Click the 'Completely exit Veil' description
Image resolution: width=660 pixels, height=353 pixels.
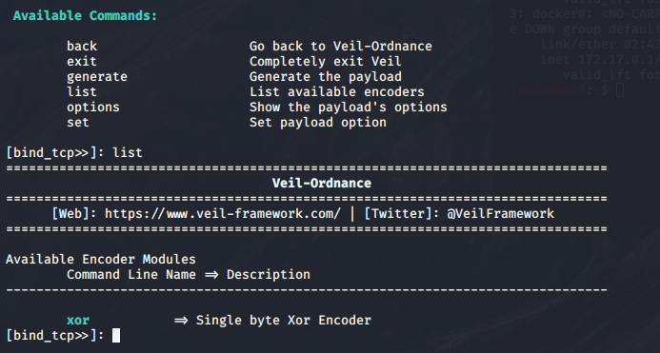pyautogui.click(x=326, y=62)
